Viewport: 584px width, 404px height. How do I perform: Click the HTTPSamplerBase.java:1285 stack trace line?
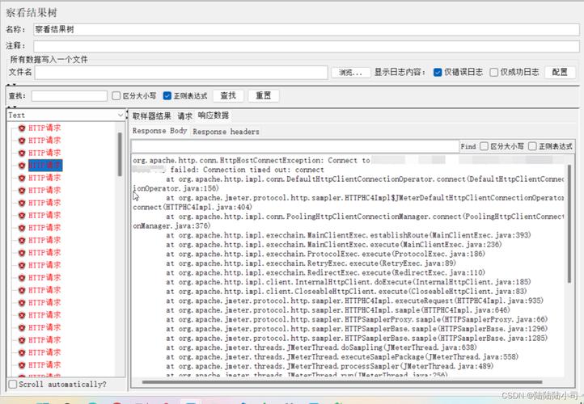pyautogui.click(x=357, y=339)
